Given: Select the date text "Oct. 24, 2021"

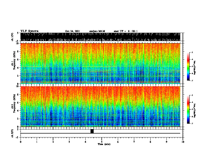Looking at the screenshot, I should pos(73,31).
